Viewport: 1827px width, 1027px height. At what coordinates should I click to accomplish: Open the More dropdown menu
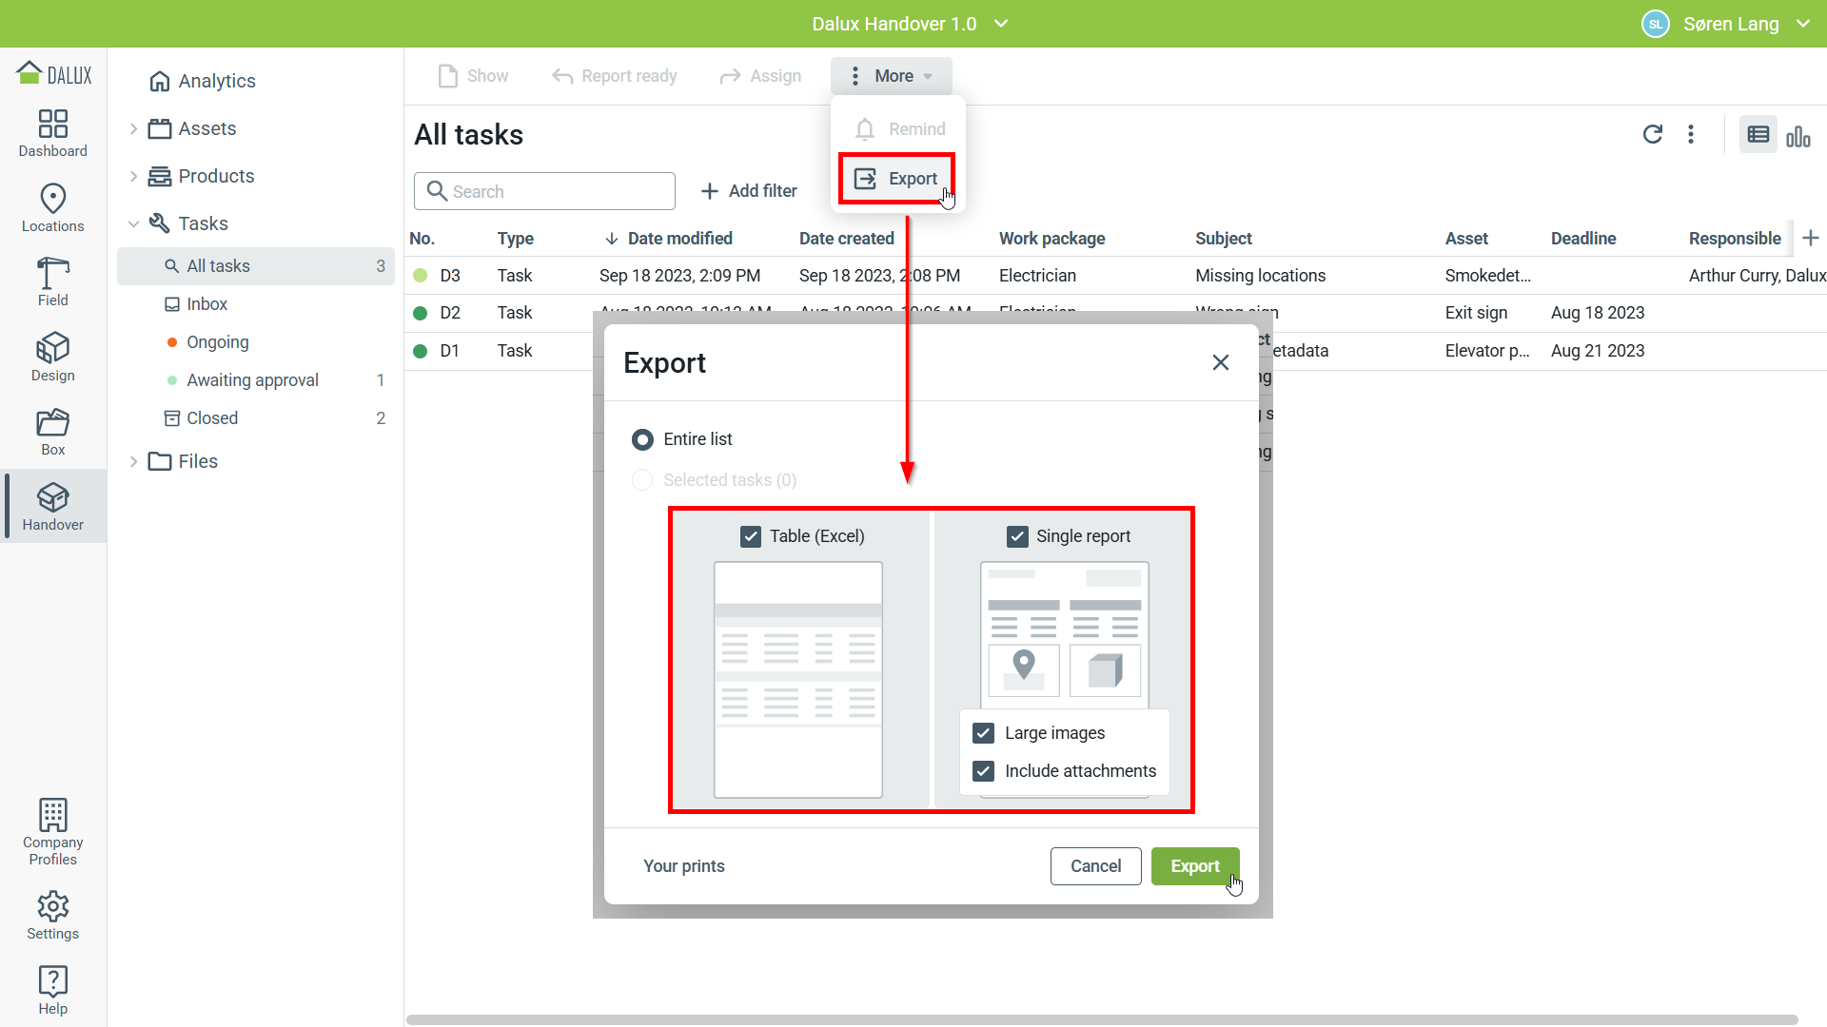pyautogui.click(x=892, y=76)
